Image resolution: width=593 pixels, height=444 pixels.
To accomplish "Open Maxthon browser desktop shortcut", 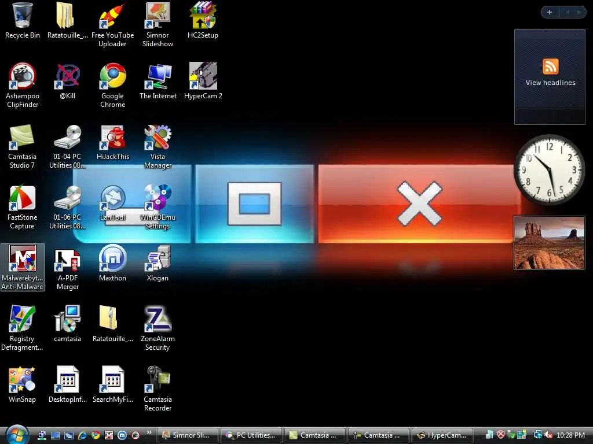I will click(x=112, y=264).
